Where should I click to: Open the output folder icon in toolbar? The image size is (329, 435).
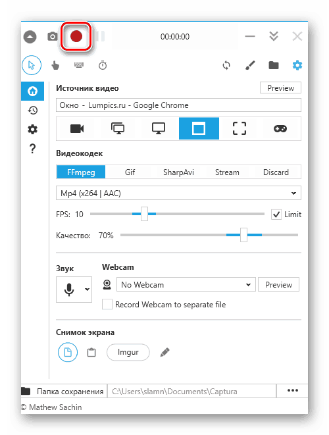tap(274, 65)
